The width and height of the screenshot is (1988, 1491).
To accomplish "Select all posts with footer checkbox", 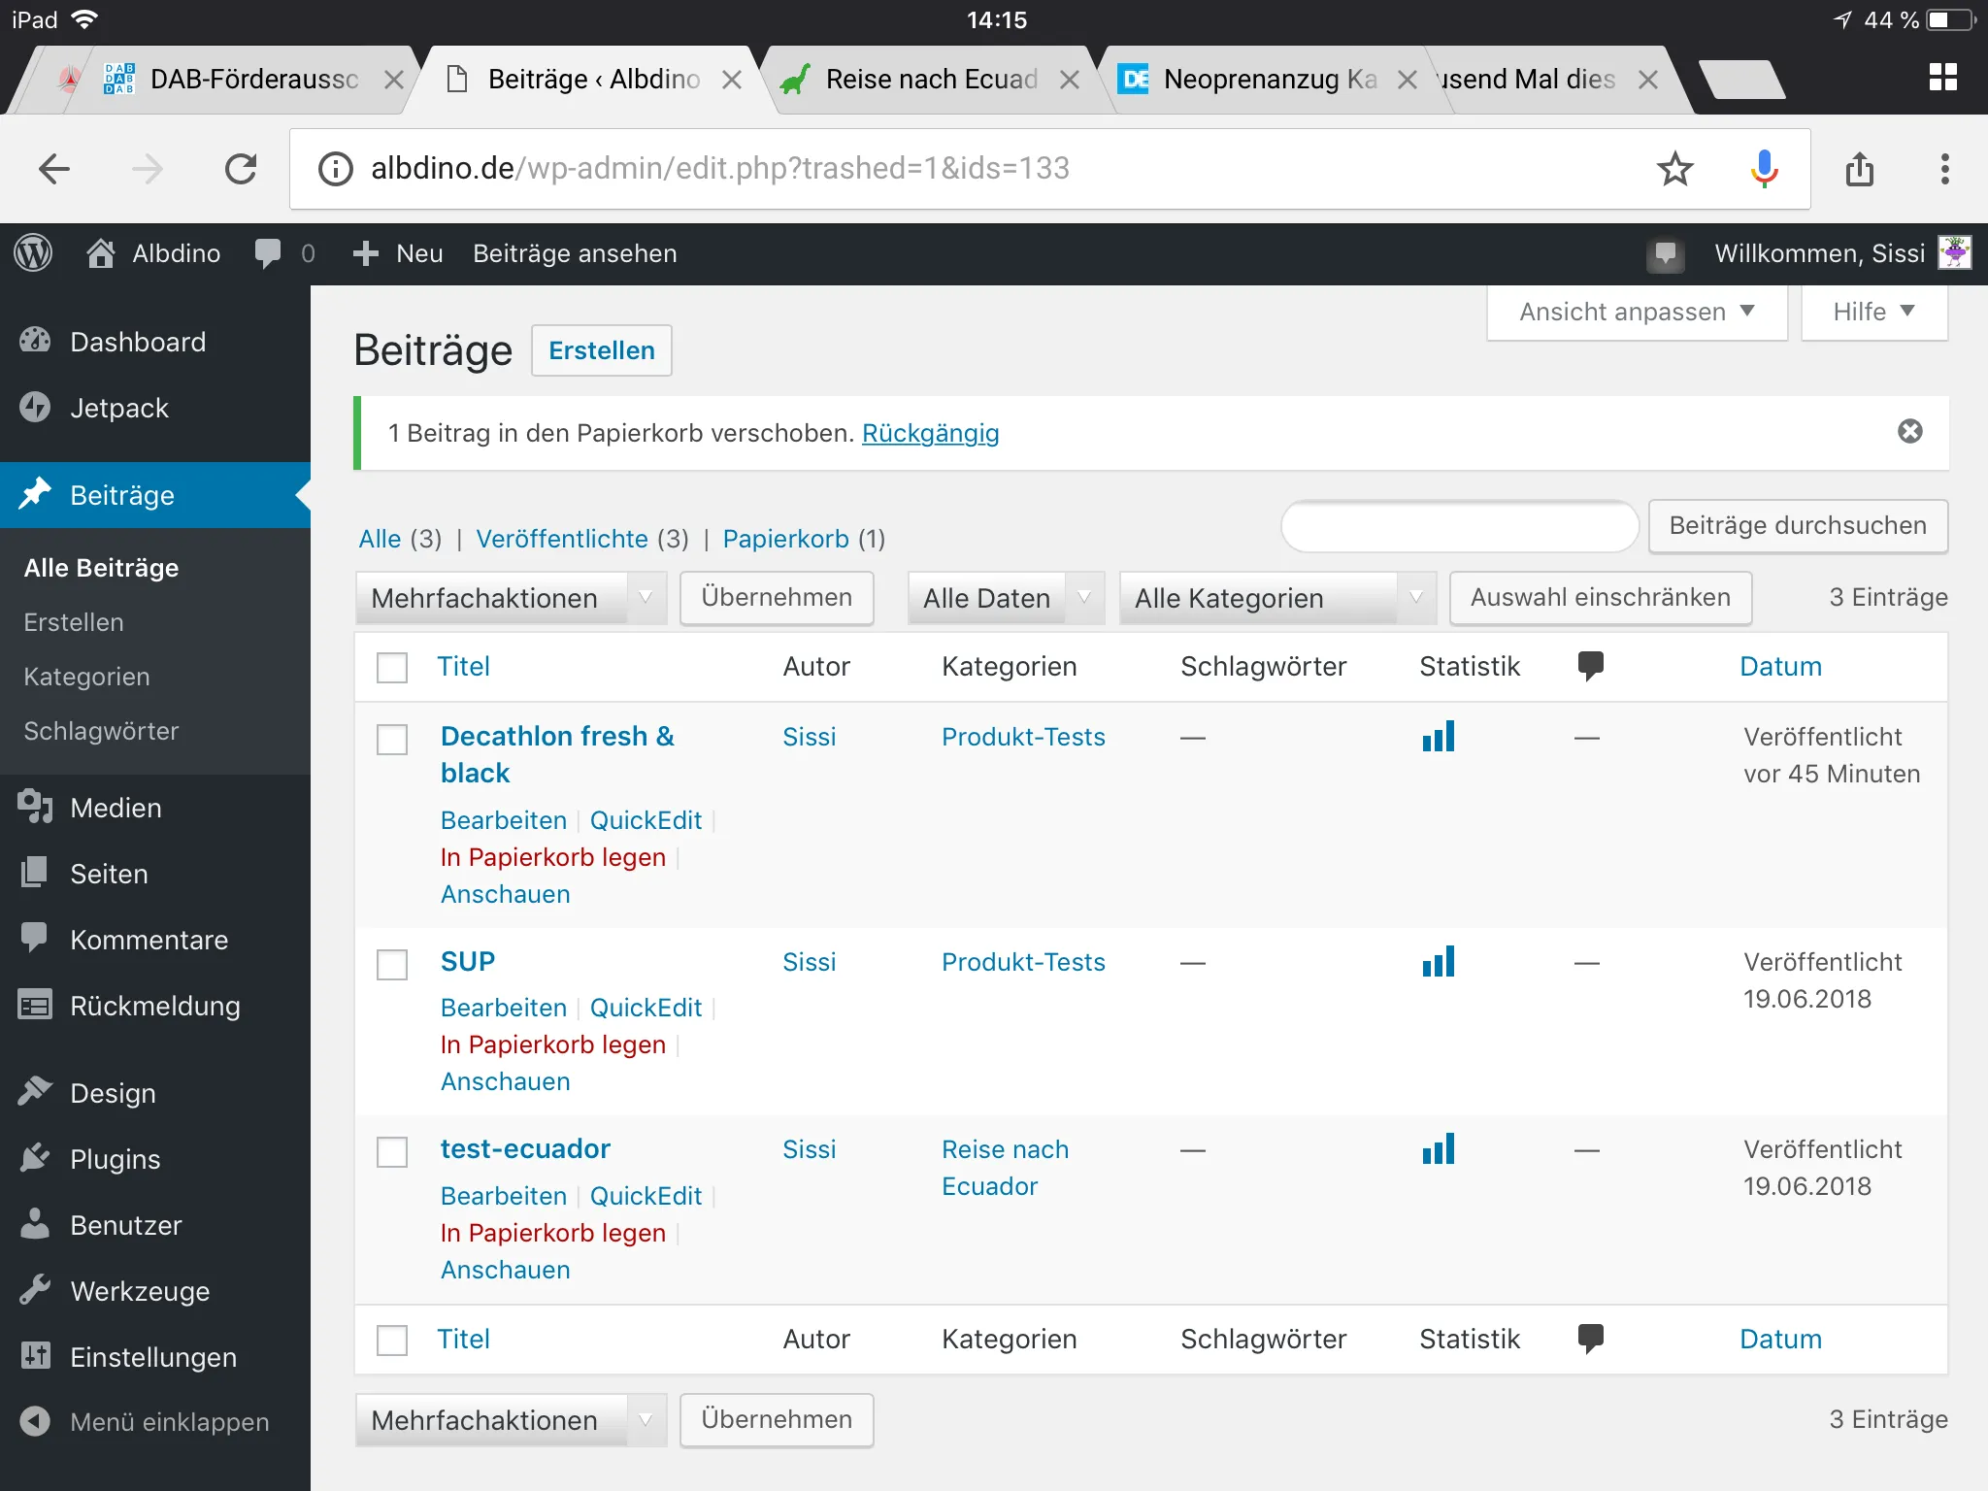I will 392,1340.
